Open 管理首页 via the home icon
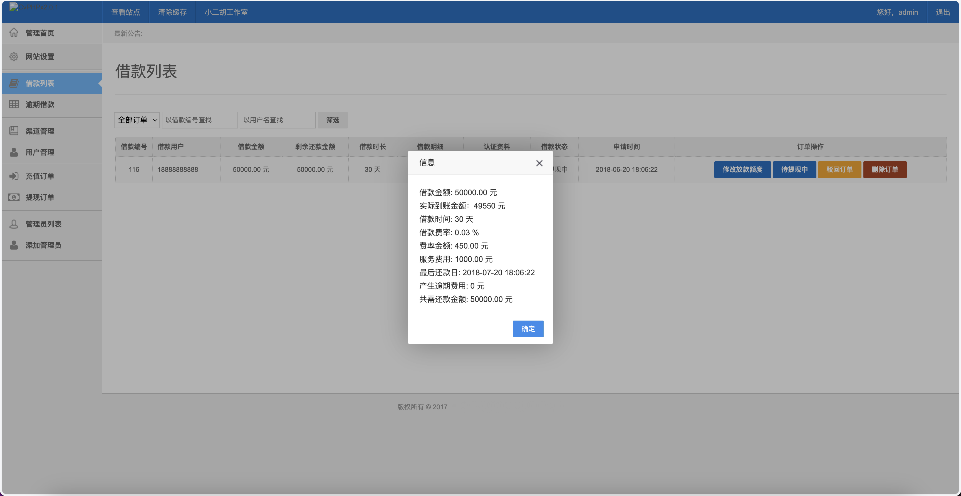This screenshot has width=961, height=496. (14, 33)
